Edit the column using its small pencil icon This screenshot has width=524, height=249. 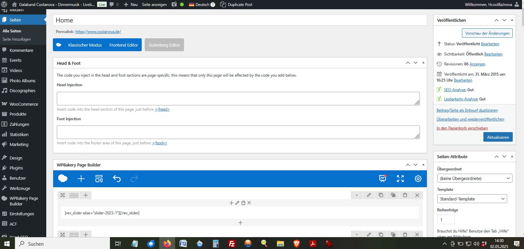pos(237,203)
